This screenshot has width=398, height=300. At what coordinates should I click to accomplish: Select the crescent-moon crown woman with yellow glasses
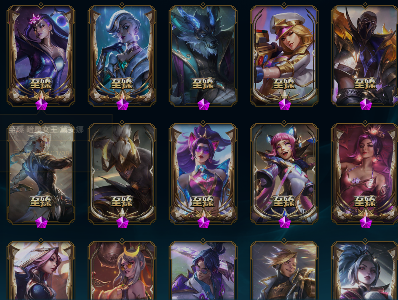point(122,270)
